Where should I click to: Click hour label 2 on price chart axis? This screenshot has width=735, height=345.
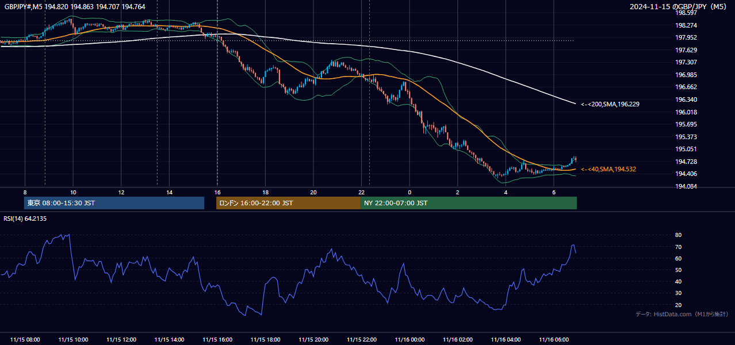pos(458,192)
